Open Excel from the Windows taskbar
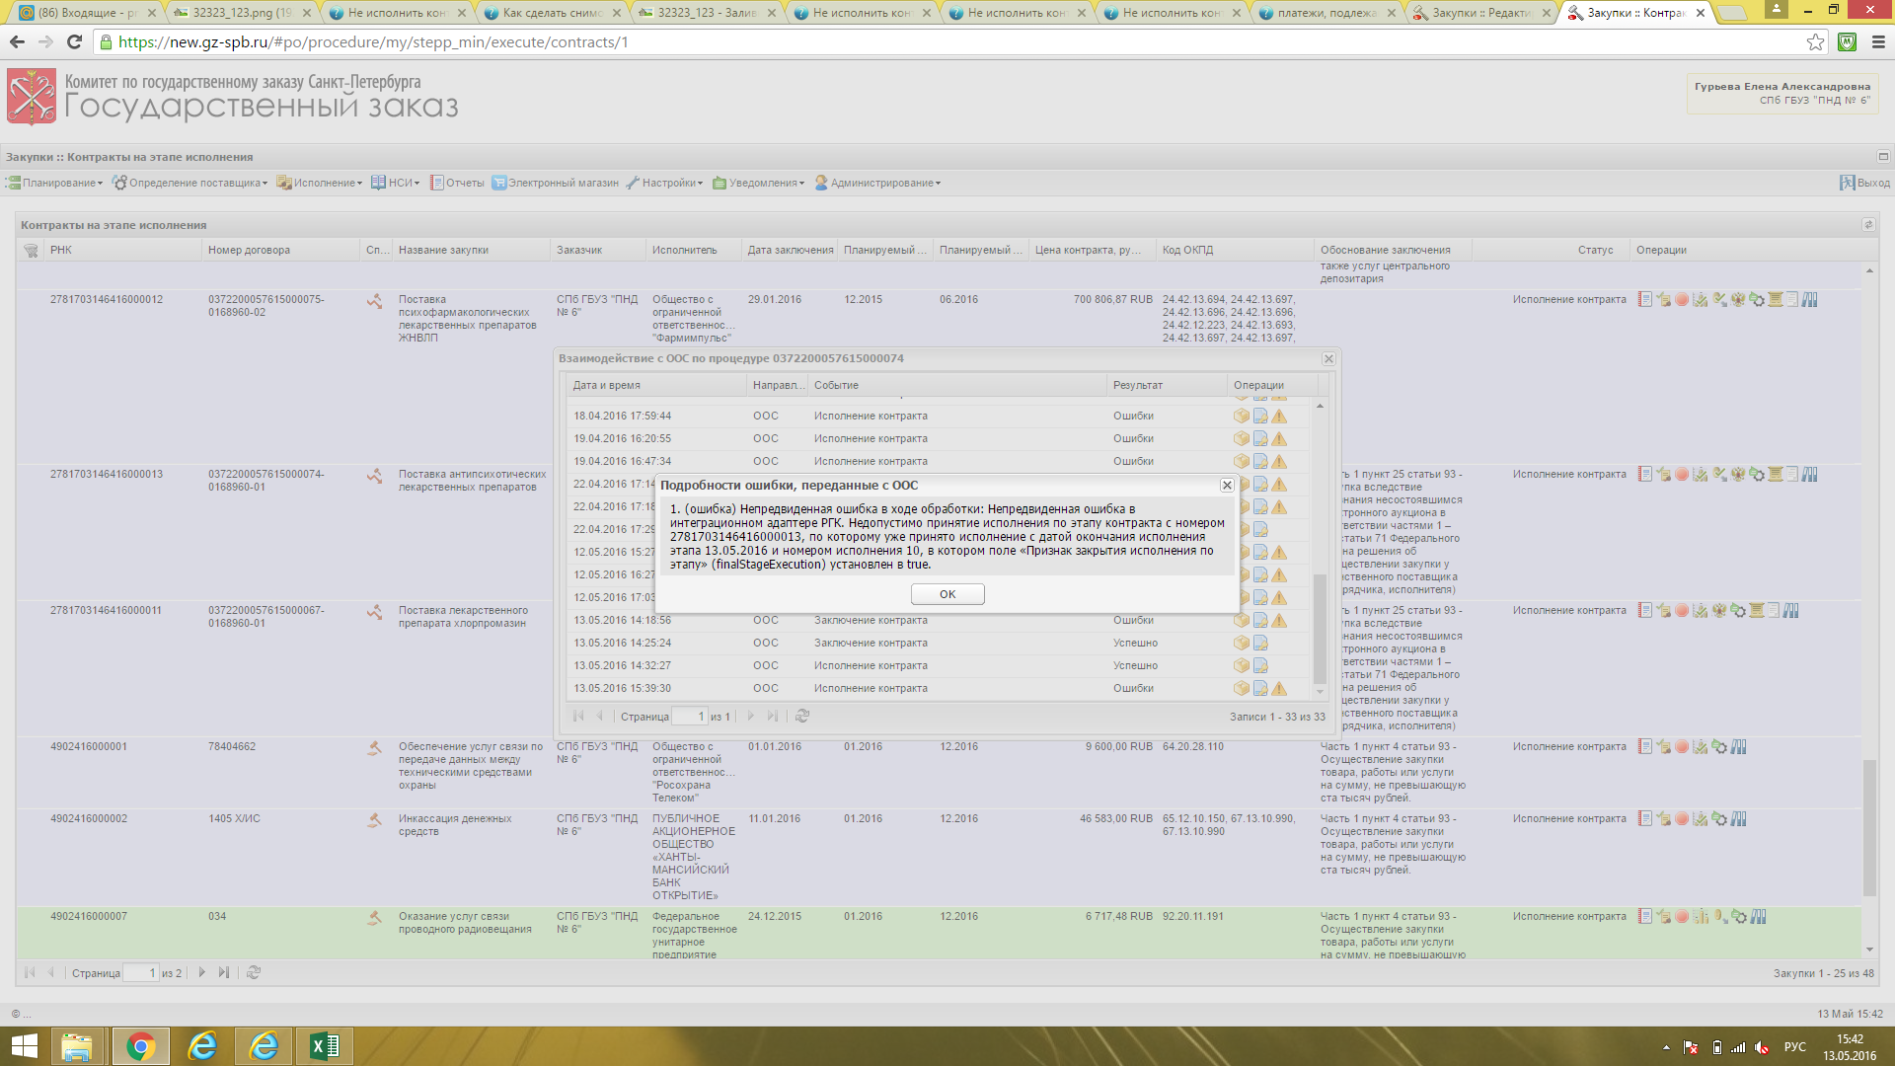The height and width of the screenshot is (1066, 1895). pos(325,1046)
